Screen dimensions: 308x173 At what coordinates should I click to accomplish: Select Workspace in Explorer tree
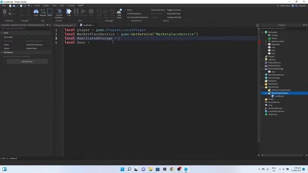pyautogui.click(x=273, y=32)
